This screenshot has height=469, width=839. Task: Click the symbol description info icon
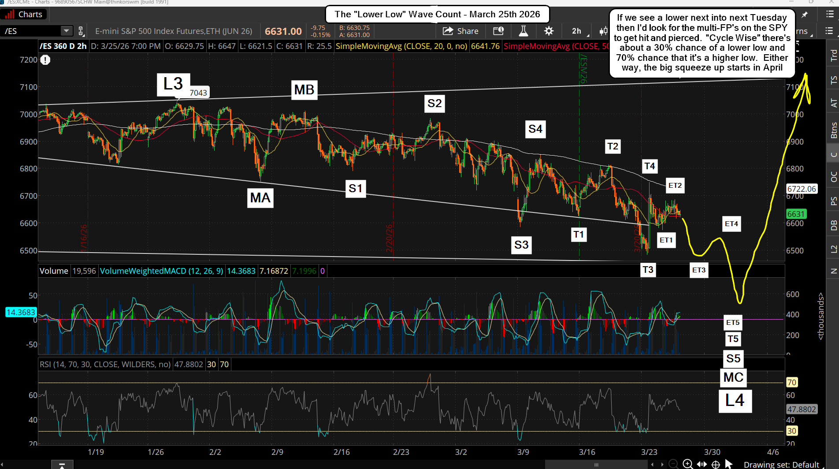pyautogui.click(x=498, y=31)
